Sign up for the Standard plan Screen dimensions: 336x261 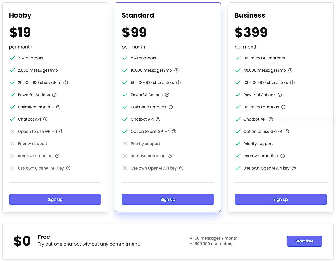point(168,199)
